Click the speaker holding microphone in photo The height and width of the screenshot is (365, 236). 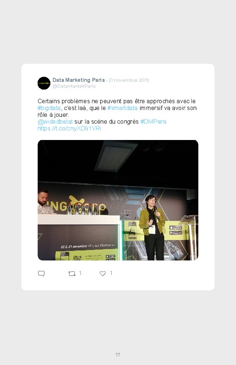coord(152,228)
